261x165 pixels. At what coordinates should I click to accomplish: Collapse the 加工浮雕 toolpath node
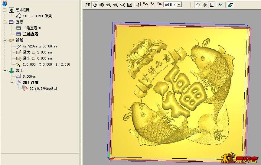[11, 83]
